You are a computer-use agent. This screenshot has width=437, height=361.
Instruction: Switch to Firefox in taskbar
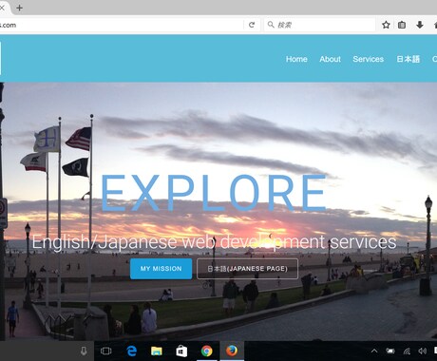pyautogui.click(x=232, y=351)
